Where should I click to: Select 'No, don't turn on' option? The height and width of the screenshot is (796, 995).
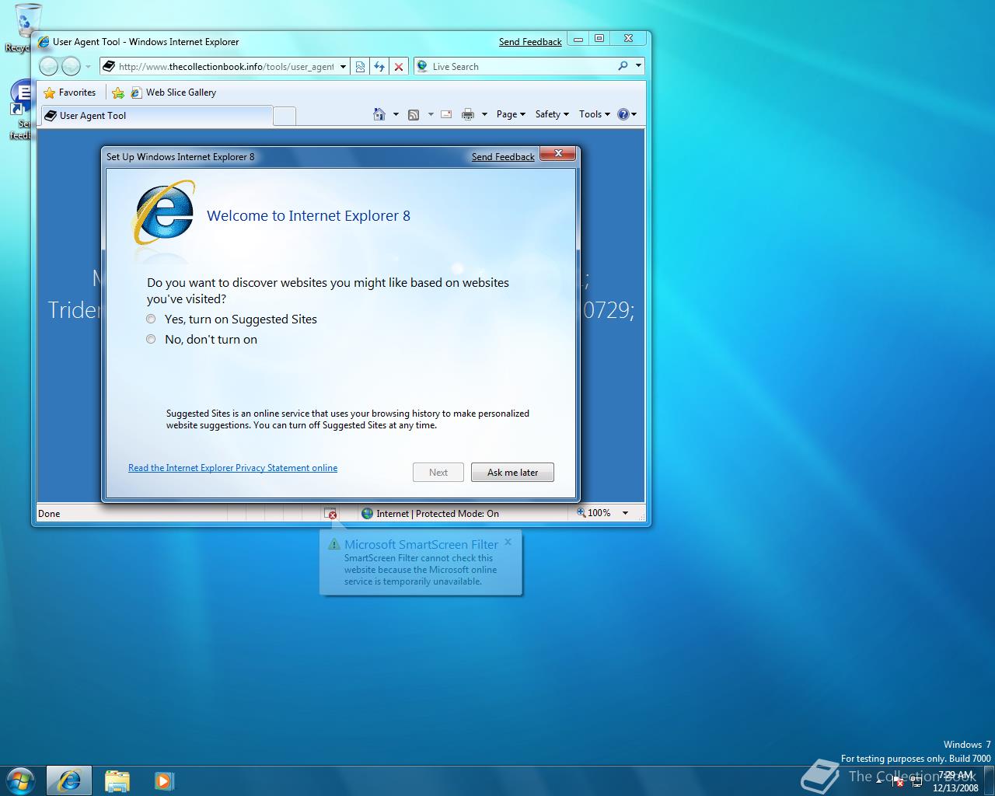point(202,339)
